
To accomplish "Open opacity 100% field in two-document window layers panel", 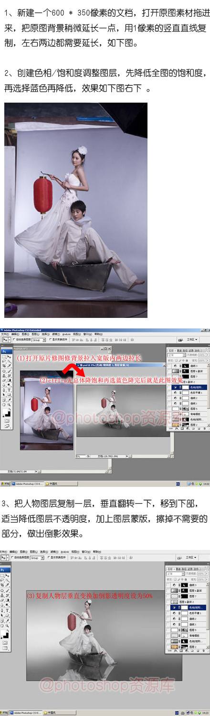I will coord(201,355).
